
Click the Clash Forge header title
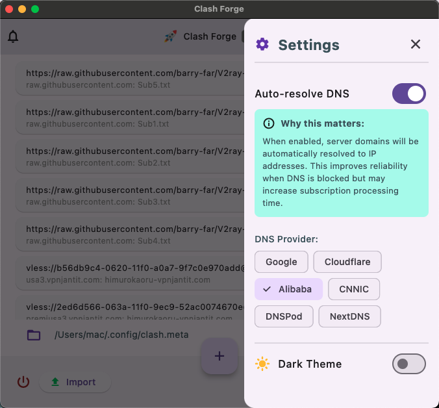pyautogui.click(x=210, y=36)
